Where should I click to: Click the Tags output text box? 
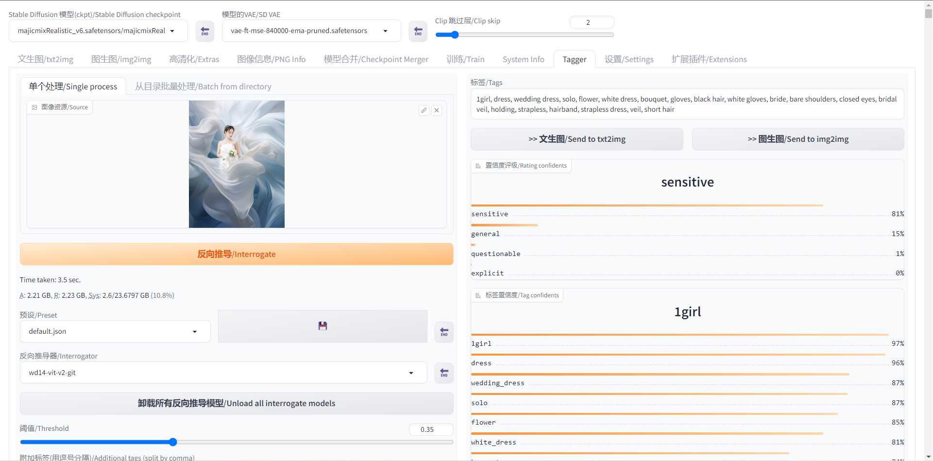(x=687, y=104)
